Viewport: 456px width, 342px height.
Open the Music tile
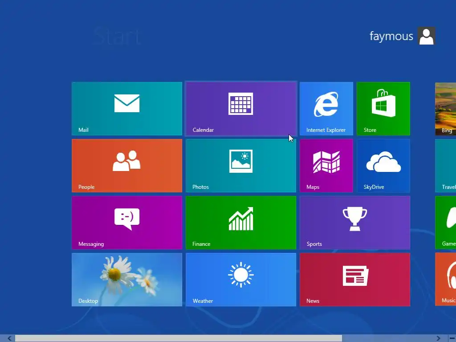(x=445, y=280)
